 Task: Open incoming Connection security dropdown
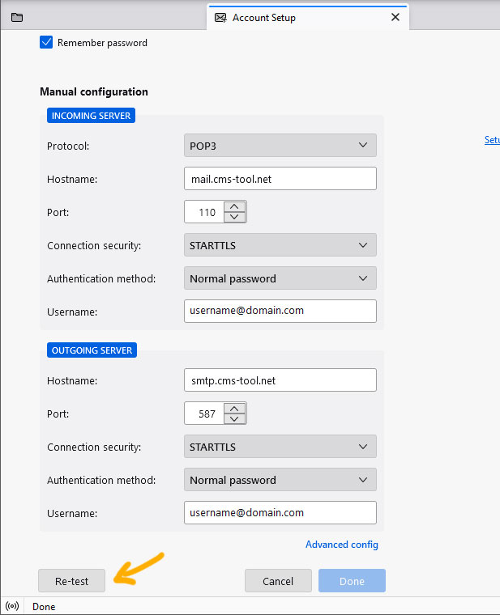280,245
